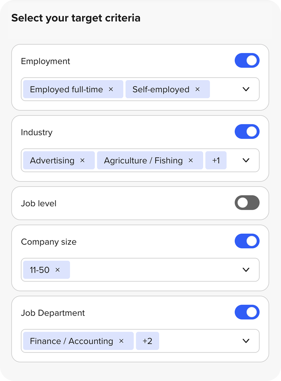Remove the Advertising industry tag
Image resolution: width=281 pixels, height=381 pixels.
[x=82, y=161]
